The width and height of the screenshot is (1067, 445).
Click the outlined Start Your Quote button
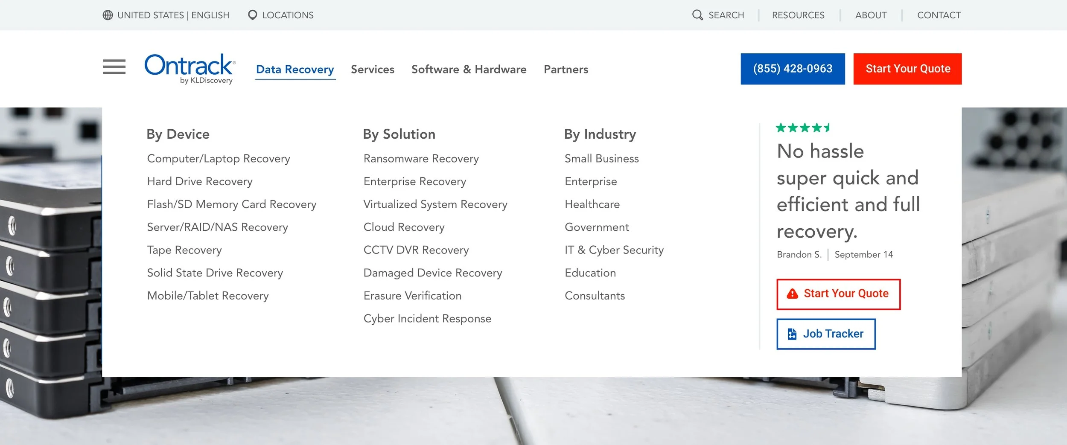[x=838, y=294]
